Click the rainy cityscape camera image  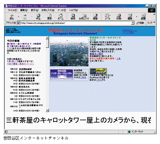coord(69,52)
